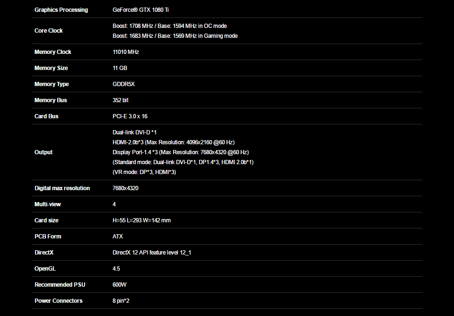Click the OC mode boost clock line
The width and height of the screenshot is (454, 316).
pos(169,26)
